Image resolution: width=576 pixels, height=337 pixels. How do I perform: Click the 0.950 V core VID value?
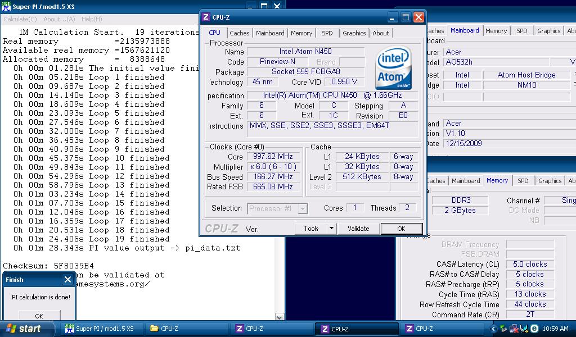pyautogui.click(x=344, y=82)
